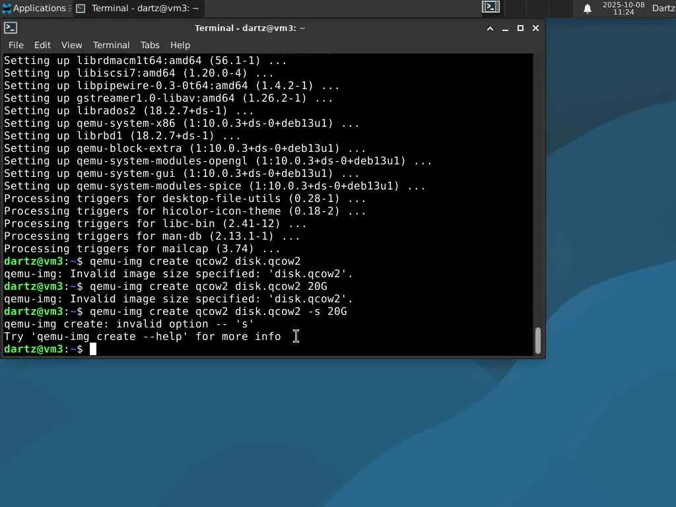
Task: Click 'Setting up qemu-system-gui' line
Action: 182,174
